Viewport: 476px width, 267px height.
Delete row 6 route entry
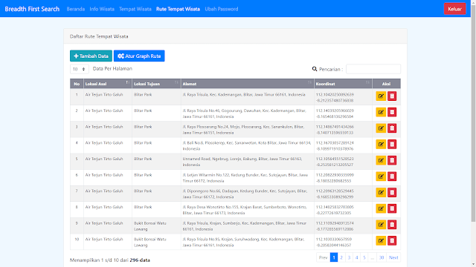392,177
